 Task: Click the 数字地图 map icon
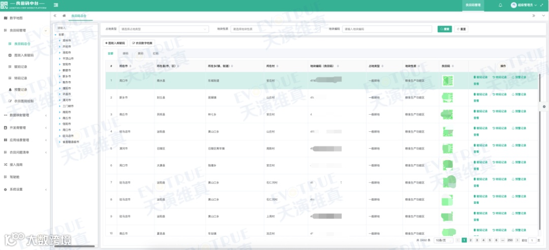(5, 18)
